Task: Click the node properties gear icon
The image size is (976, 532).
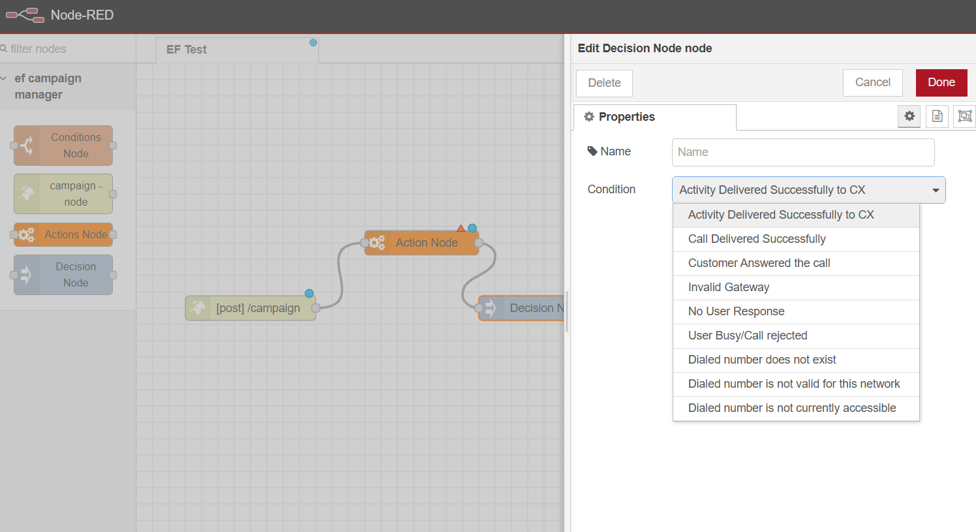Action: pyautogui.click(x=909, y=116)
